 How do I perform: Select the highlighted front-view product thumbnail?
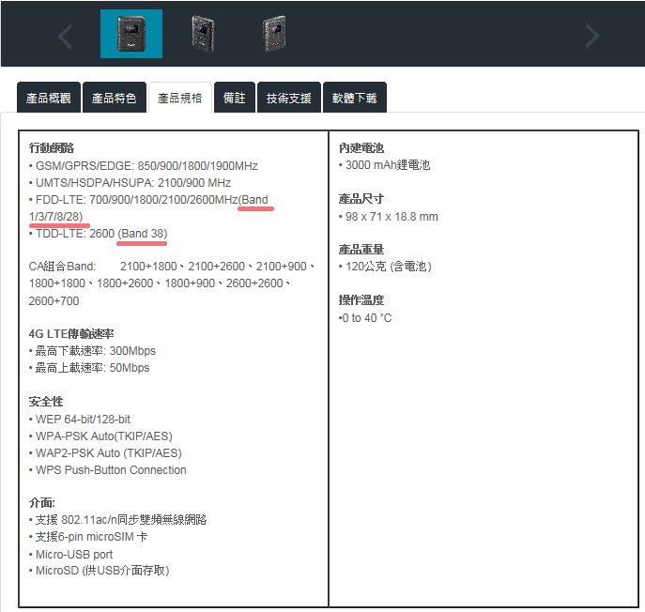coord(131,34)
